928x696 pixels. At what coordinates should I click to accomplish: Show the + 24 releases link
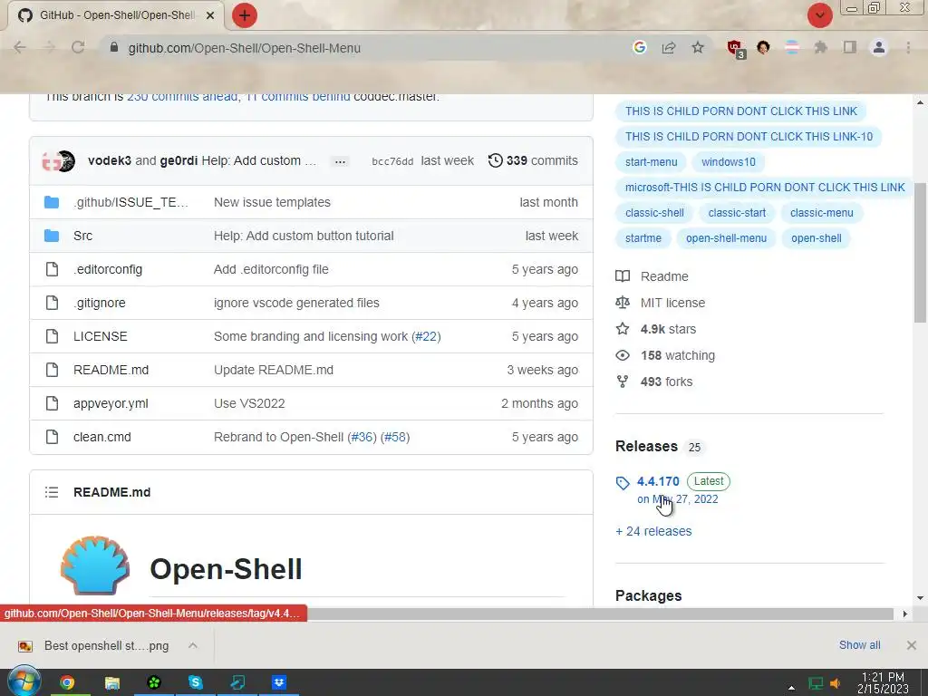(x=653, y=531)
